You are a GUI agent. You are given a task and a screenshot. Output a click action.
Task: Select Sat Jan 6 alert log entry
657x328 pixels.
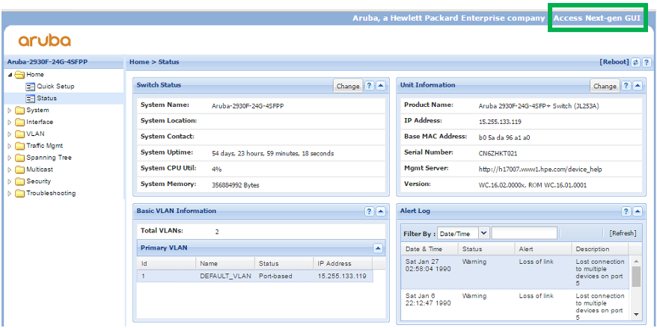click(x=515, y=306)
